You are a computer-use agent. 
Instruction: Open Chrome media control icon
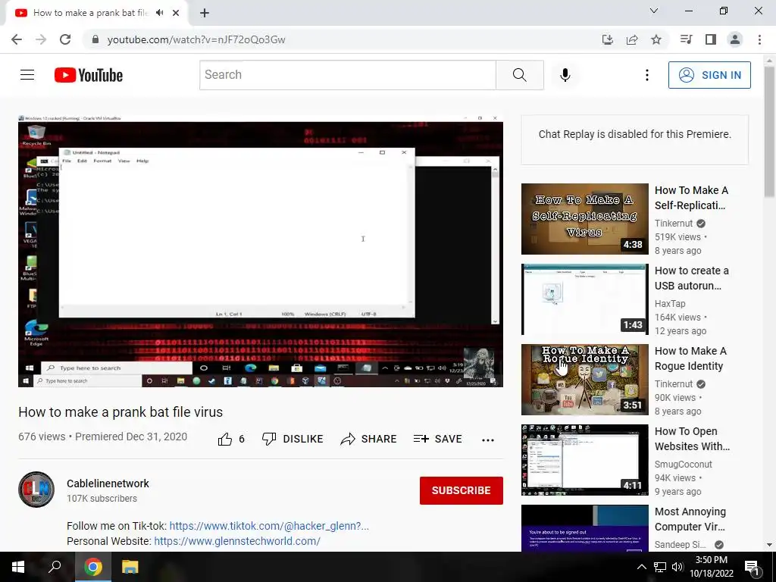[686, 39]
